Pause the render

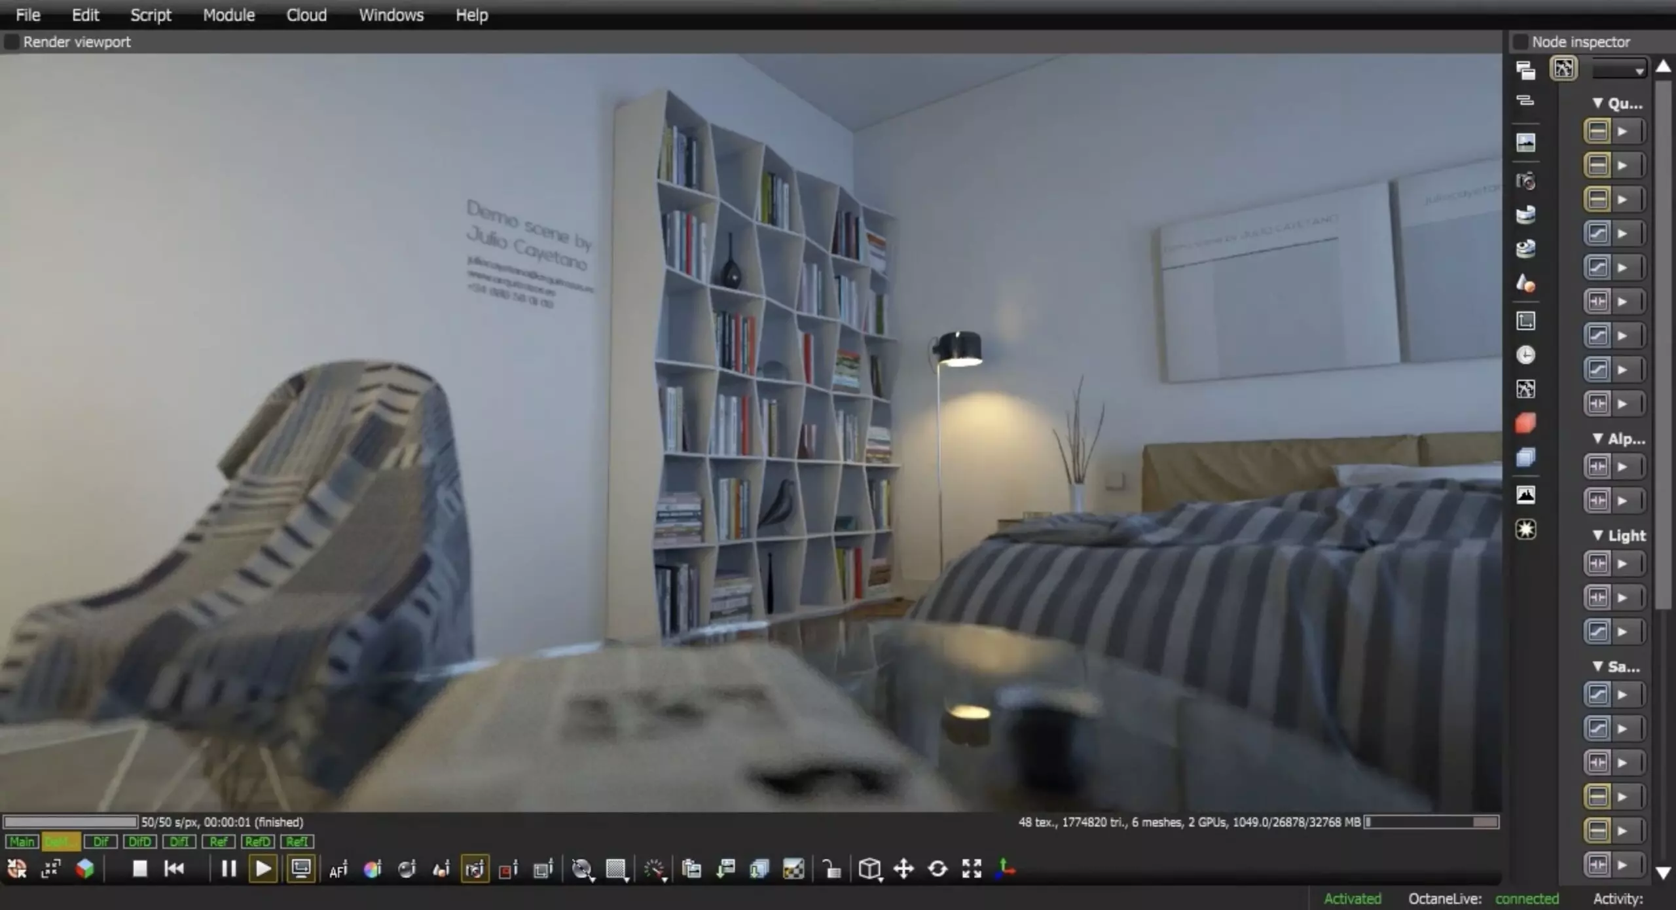[228, 869]
